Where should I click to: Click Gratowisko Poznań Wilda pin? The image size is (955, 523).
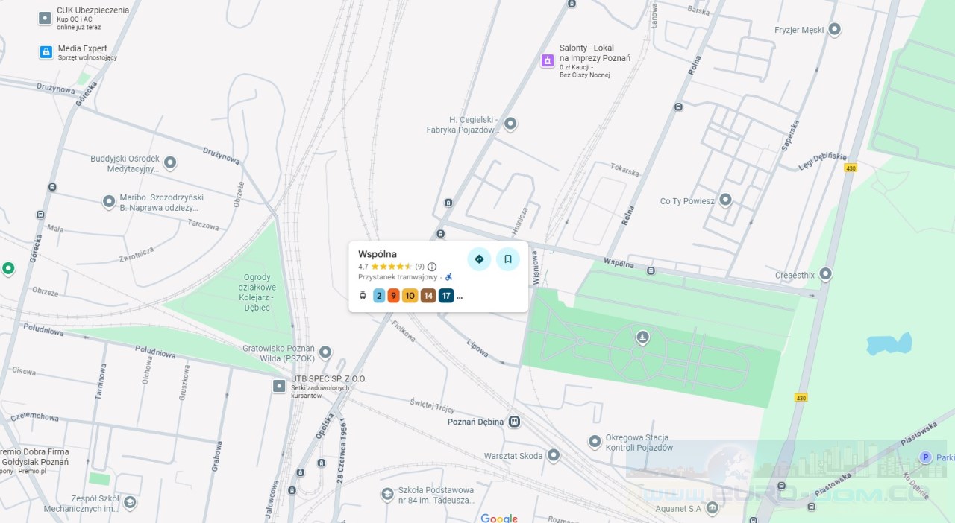(x=325, y=352)
